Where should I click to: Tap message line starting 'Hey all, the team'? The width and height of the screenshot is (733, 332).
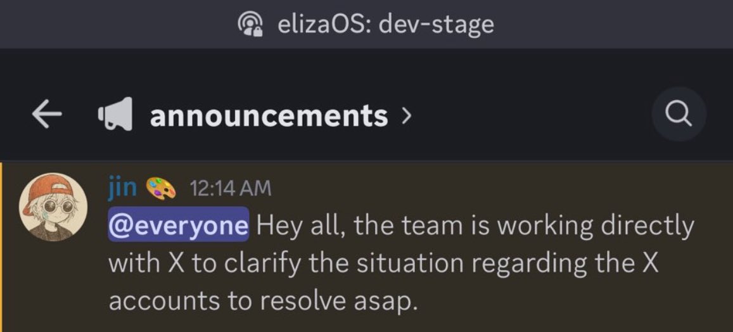coord(475,226)
